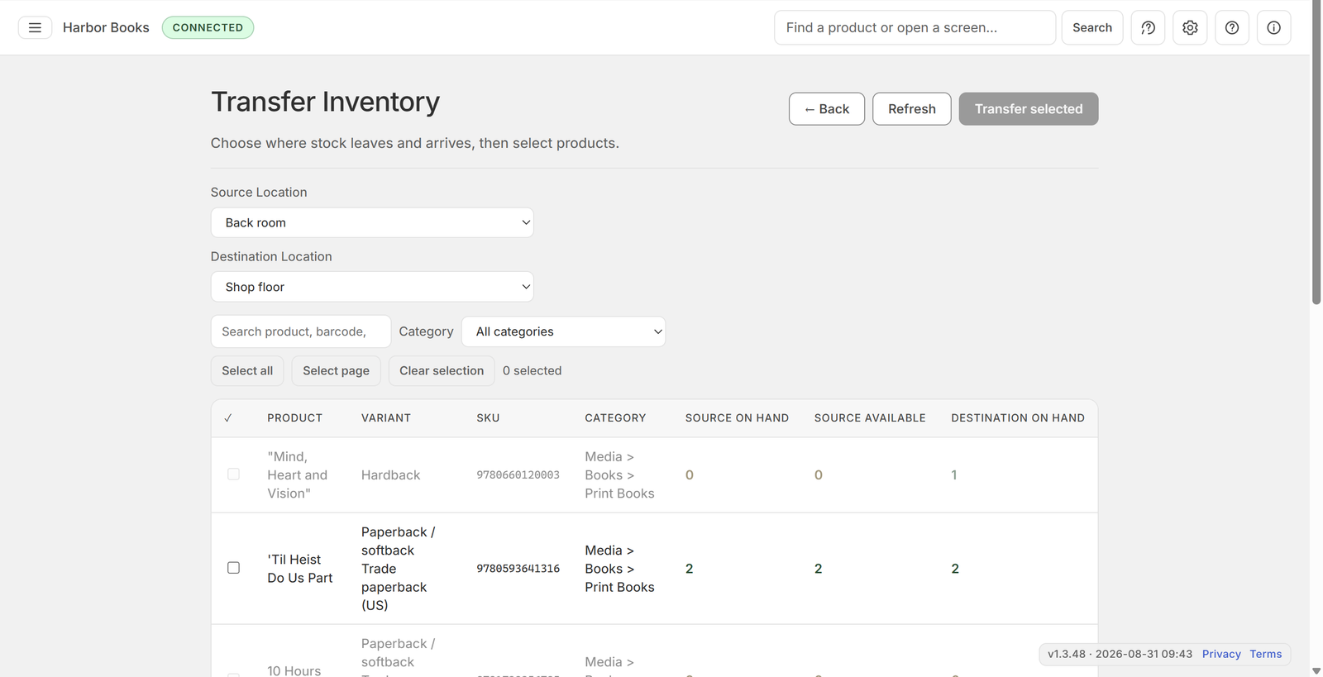
Task: Click the checkmark column header
Action: coord(228,418)
